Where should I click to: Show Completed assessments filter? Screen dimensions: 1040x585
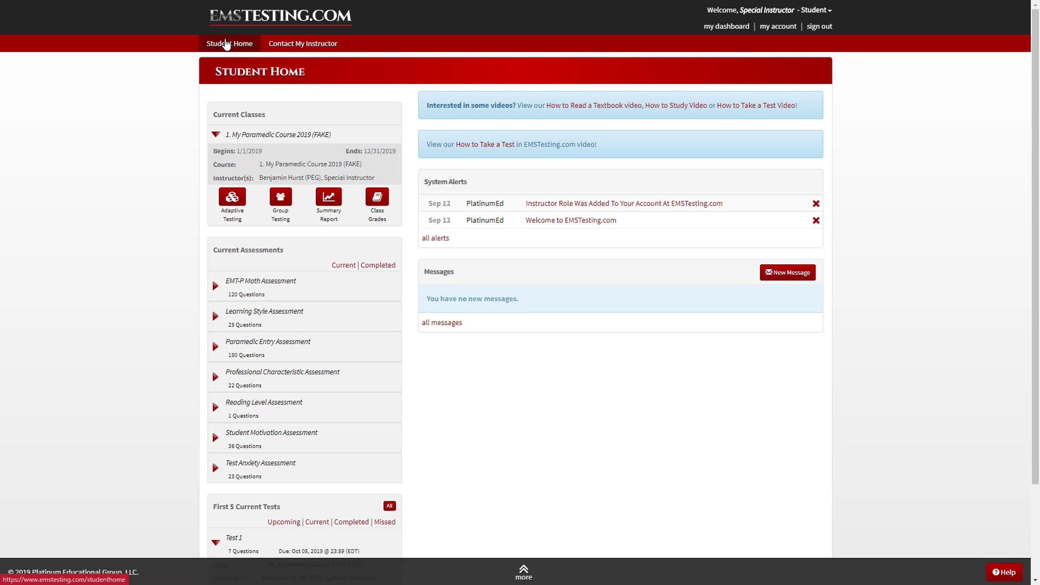pyautogui.click(x=377, y=265)
